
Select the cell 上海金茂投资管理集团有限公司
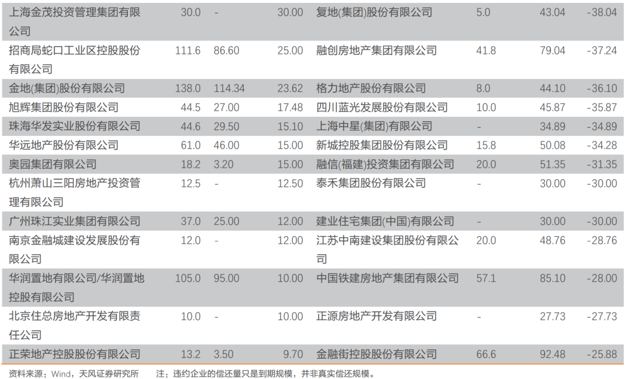[x=75, y=21]
